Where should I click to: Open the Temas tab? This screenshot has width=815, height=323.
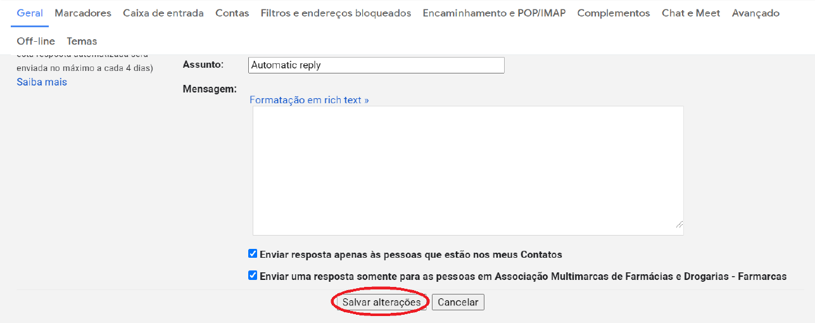point(82,41)
